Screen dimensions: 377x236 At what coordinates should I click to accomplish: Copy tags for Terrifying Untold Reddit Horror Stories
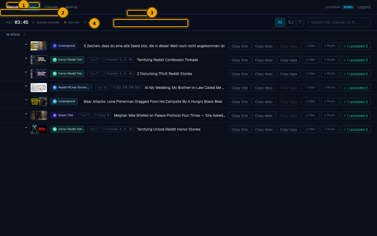[x=289, y=129]
